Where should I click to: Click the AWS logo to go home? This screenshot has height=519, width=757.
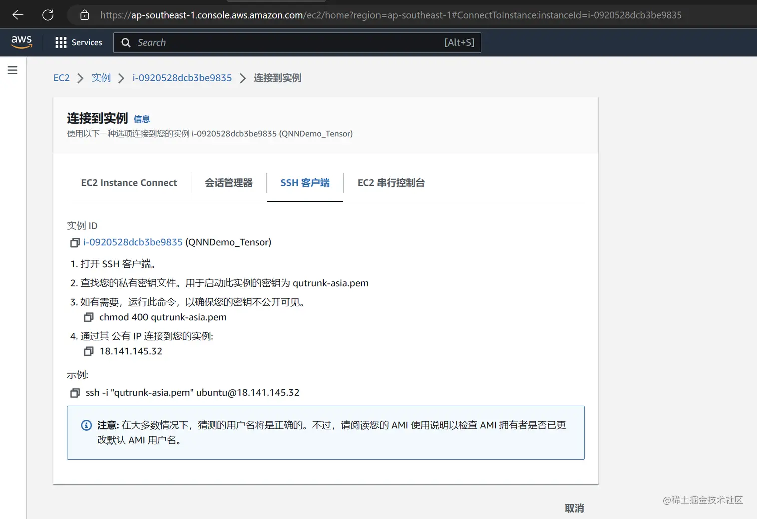[x=21, y=42]
